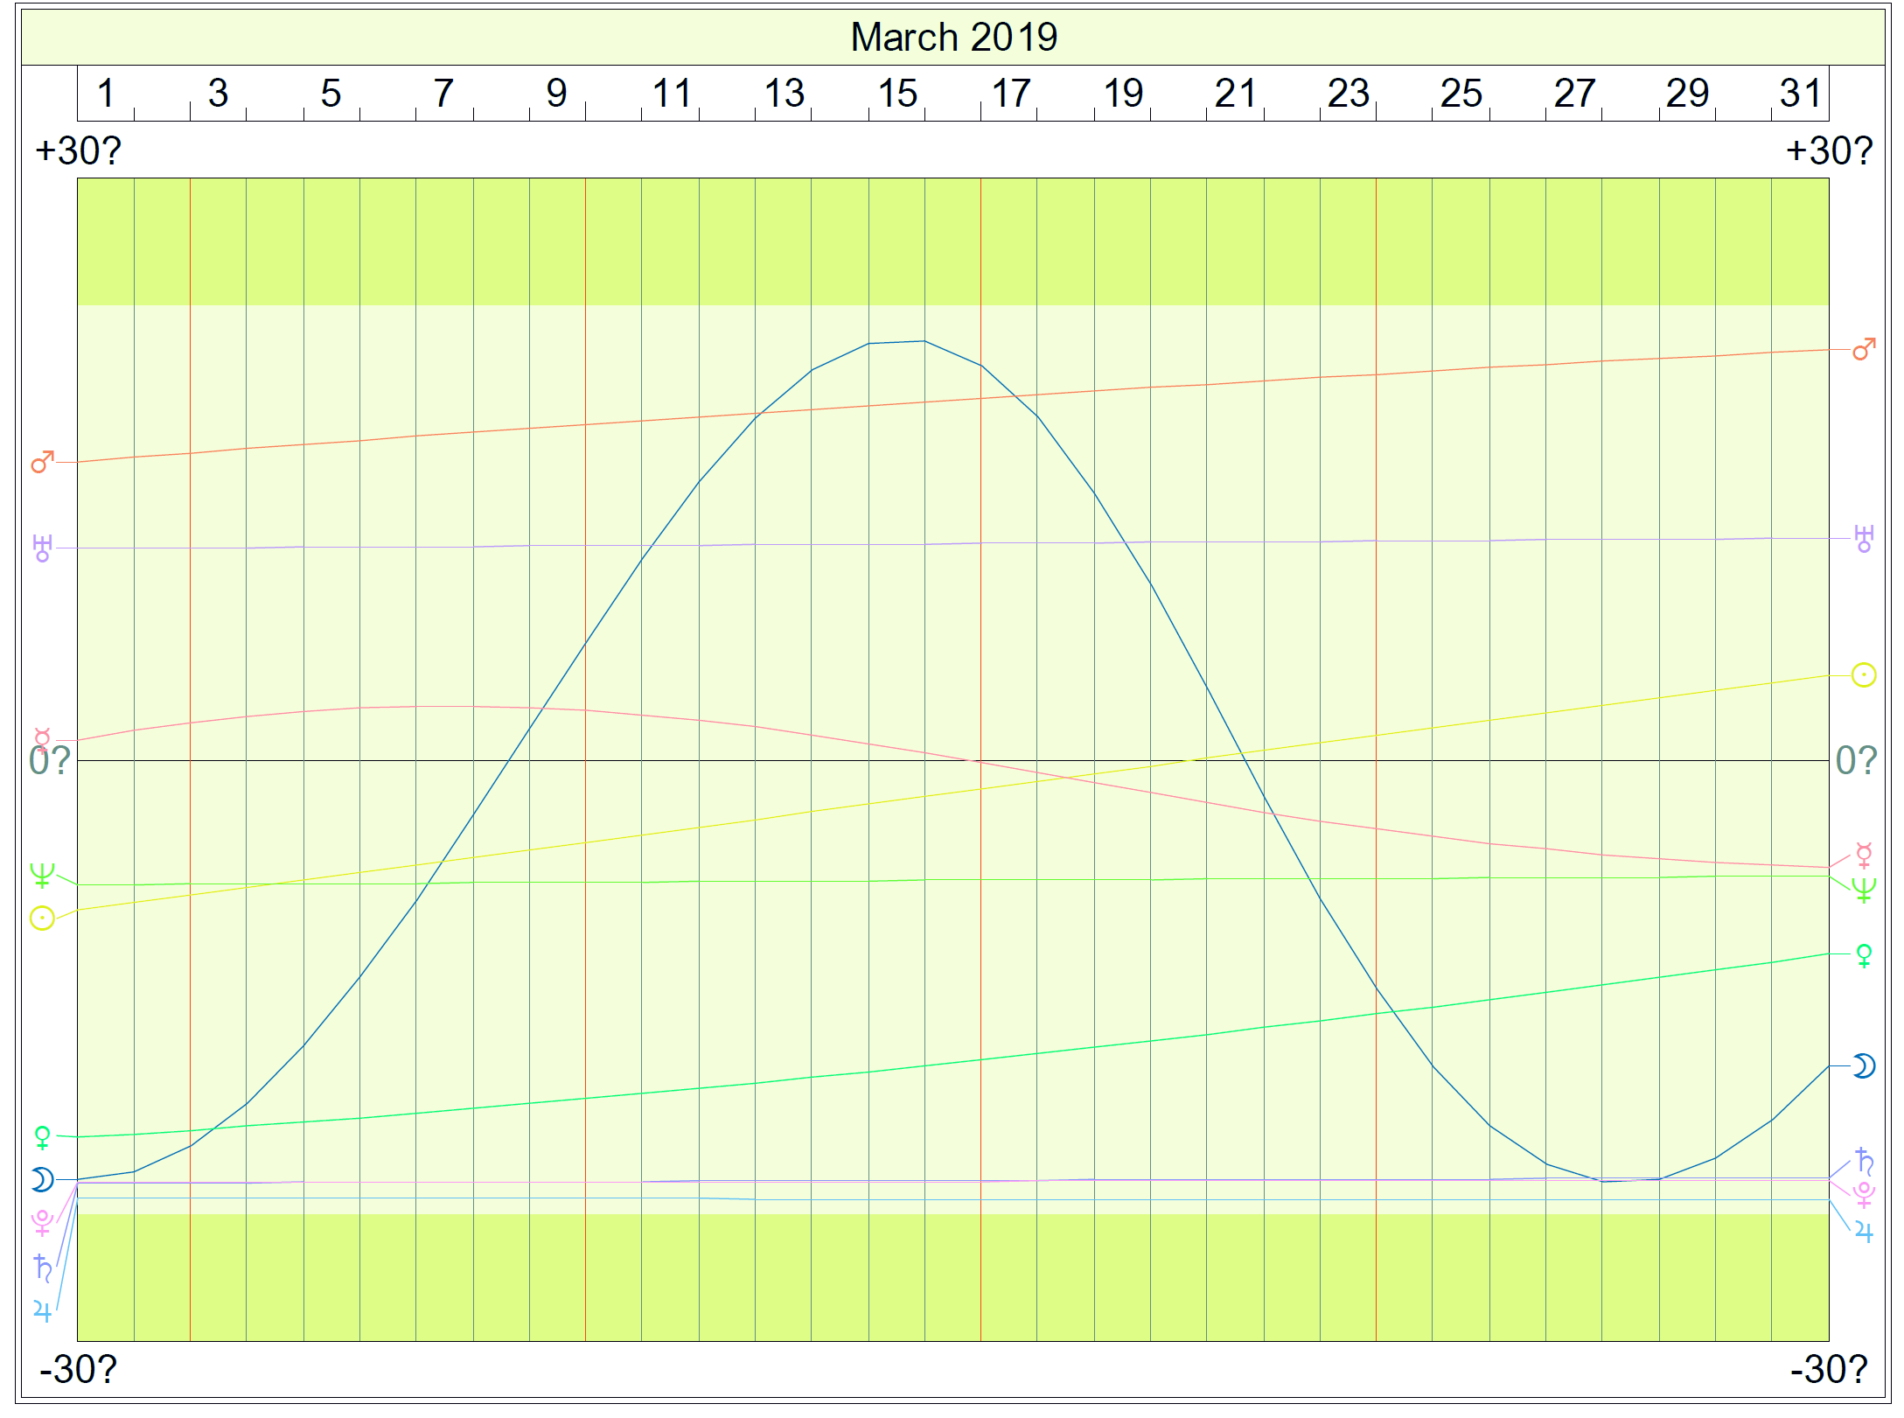Screen dimensions: 1904x1418
Task: Click day 1 on the date scale
Action: (x=106, y=94)
